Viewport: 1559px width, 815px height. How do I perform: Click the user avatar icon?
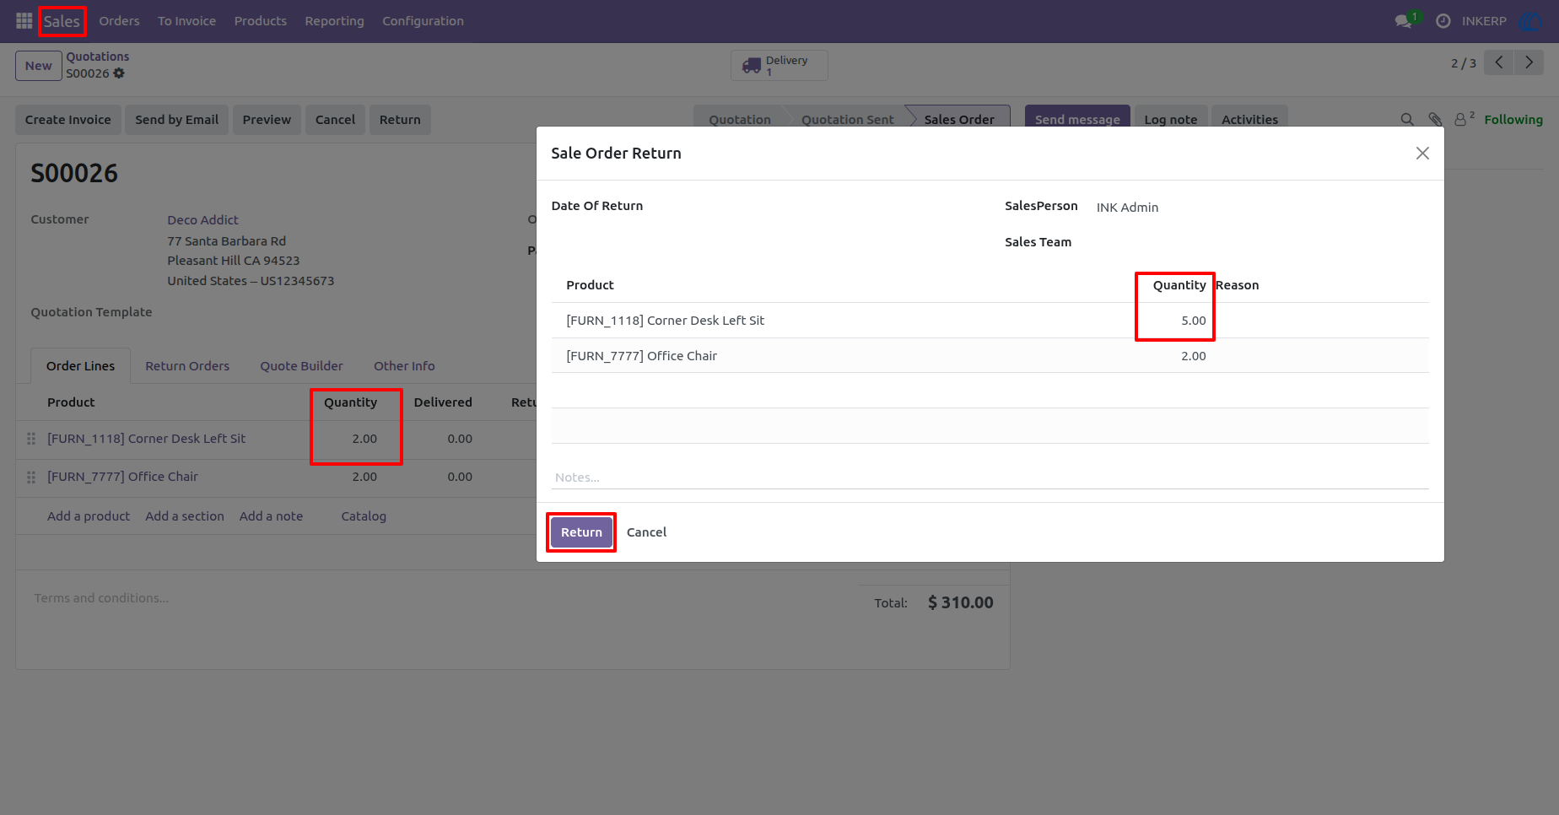(1529, 21)
